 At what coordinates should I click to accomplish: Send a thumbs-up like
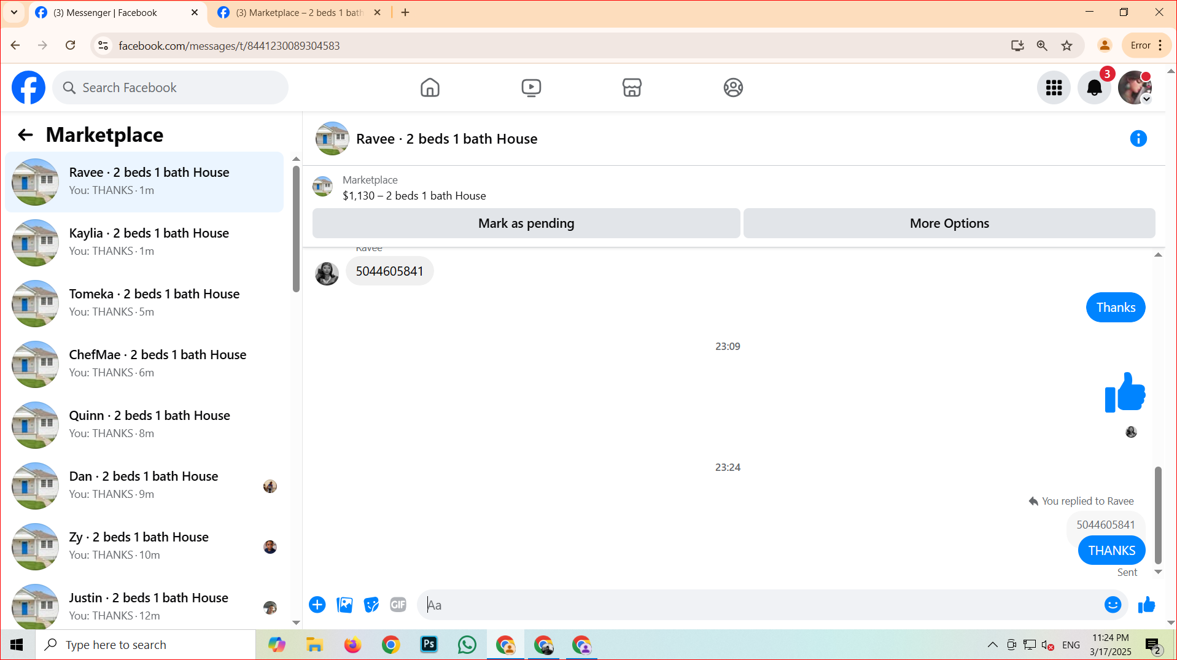coord(1146,605)
